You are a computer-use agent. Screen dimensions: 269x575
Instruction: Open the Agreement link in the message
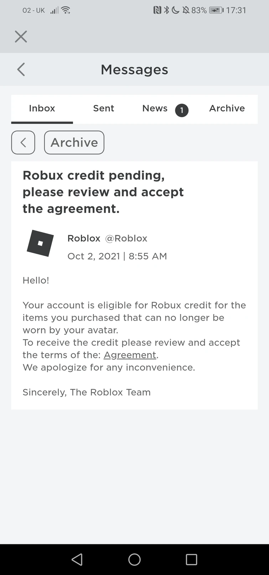(x=130, y=355)
